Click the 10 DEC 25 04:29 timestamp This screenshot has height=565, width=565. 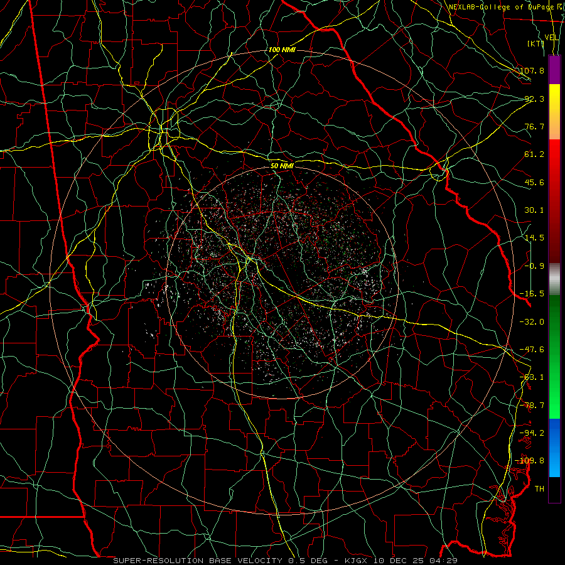(416, 561)
